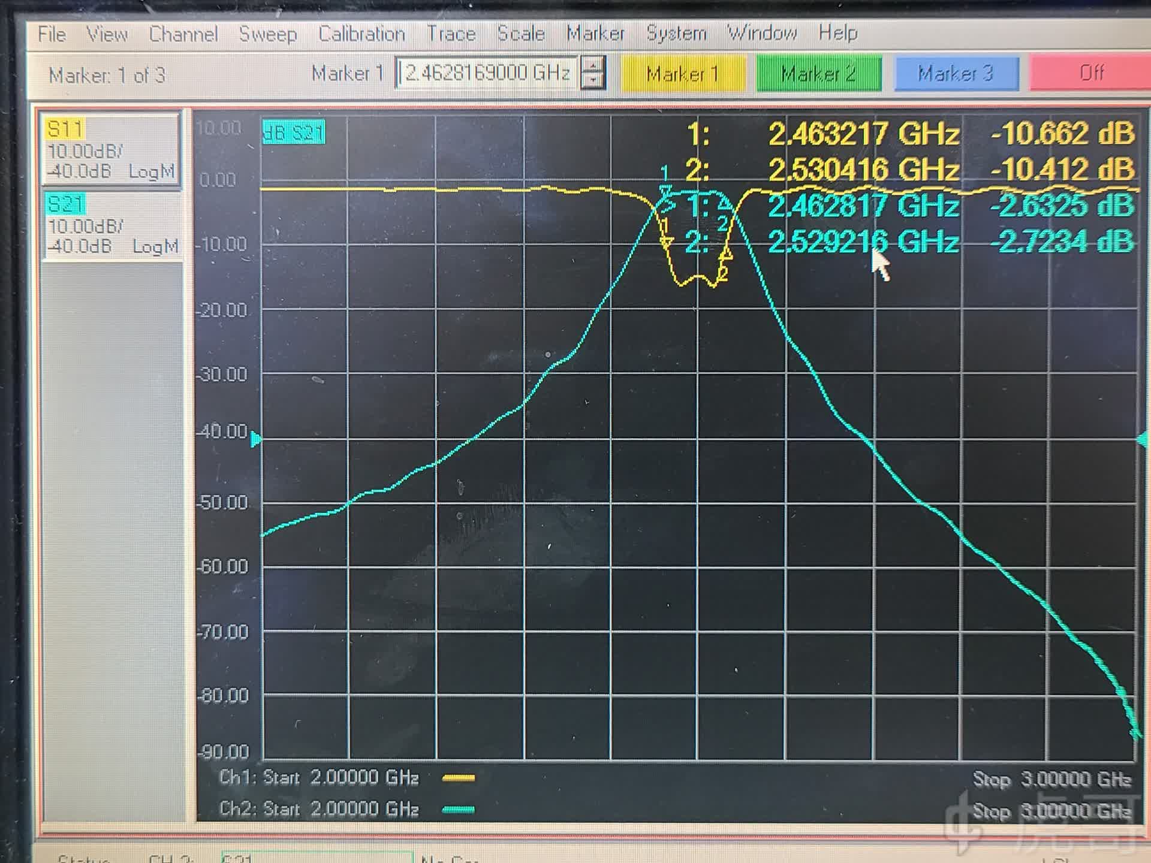
Task: Click the Ch1 yellow trace color swatch
Action: coord(458,778)
